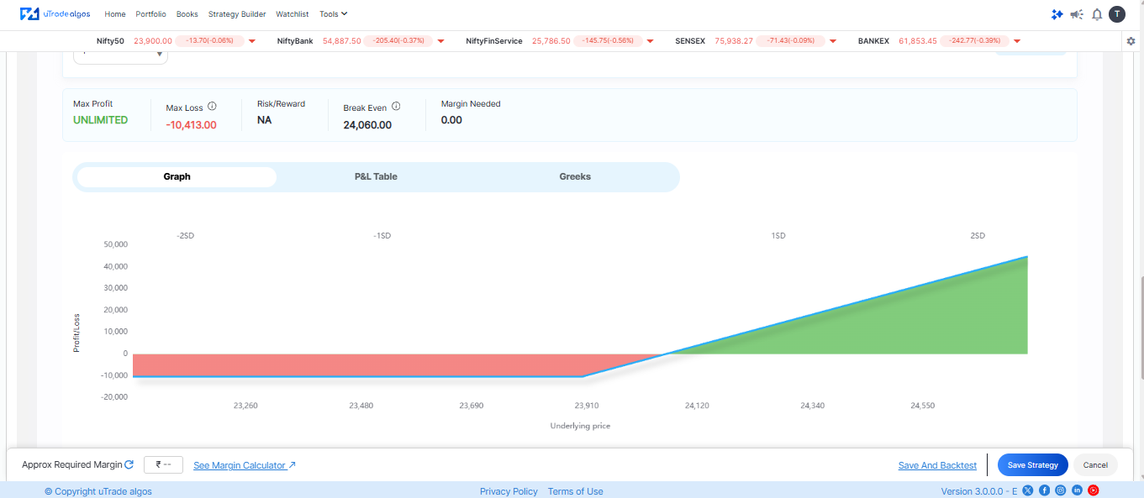Expand the NiftyFinService ticker arrow
The height and width of the screenshot is (498, 1144).
pyautogui.click(x=650, y=41)
